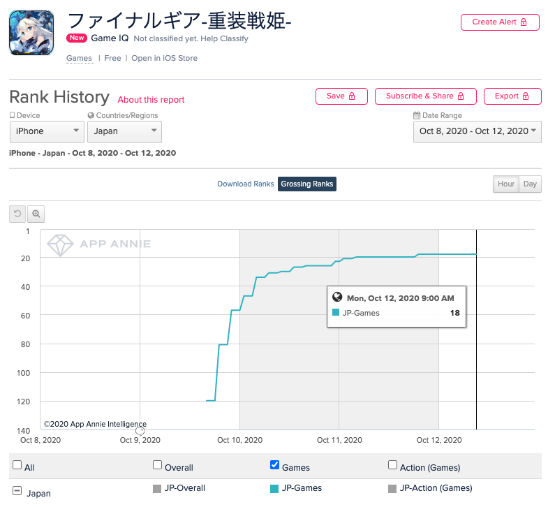This screenshot has width=548, height=507.
Task: Open the About this report link
Action: [x=151, y=100]
